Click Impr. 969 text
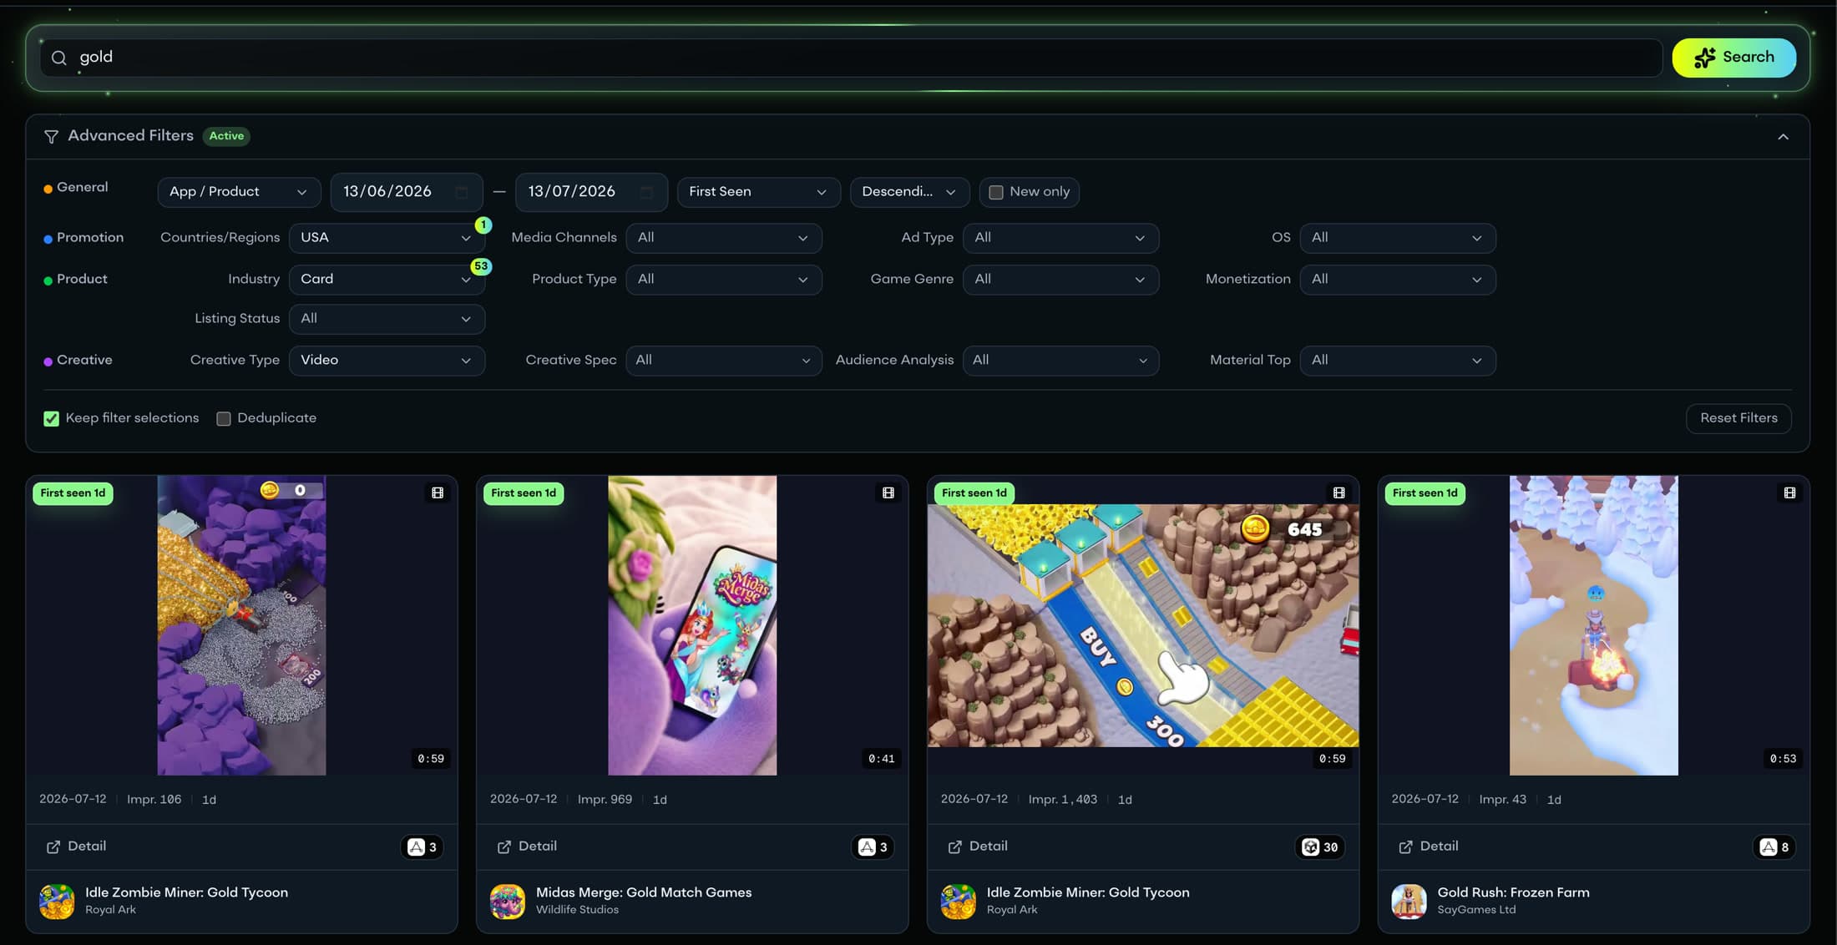This screenshot has height=945, width=1837. 605,800
